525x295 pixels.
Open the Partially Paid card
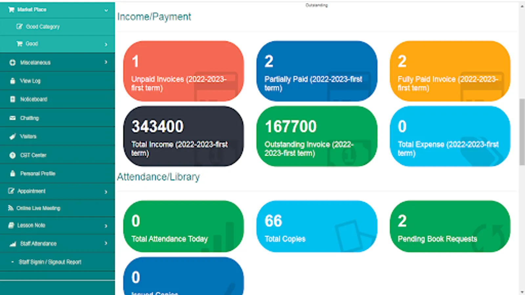(317, 71)
